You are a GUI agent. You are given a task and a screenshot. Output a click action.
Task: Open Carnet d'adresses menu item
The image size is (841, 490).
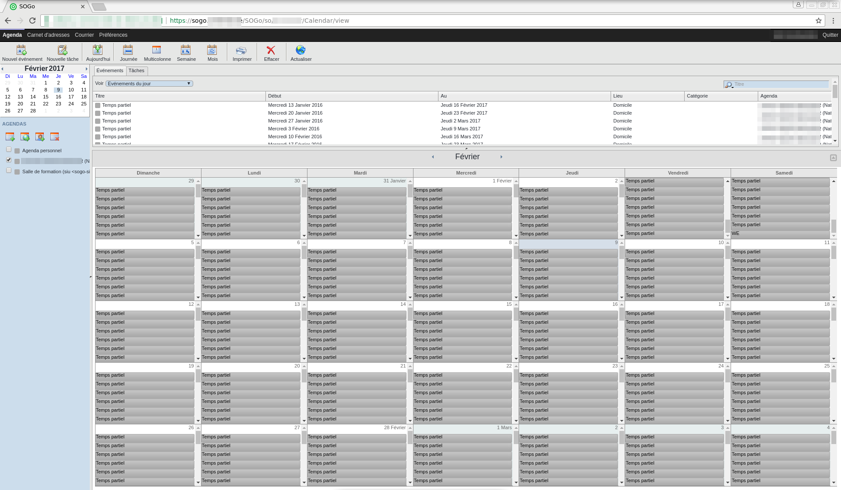point(48,35)
